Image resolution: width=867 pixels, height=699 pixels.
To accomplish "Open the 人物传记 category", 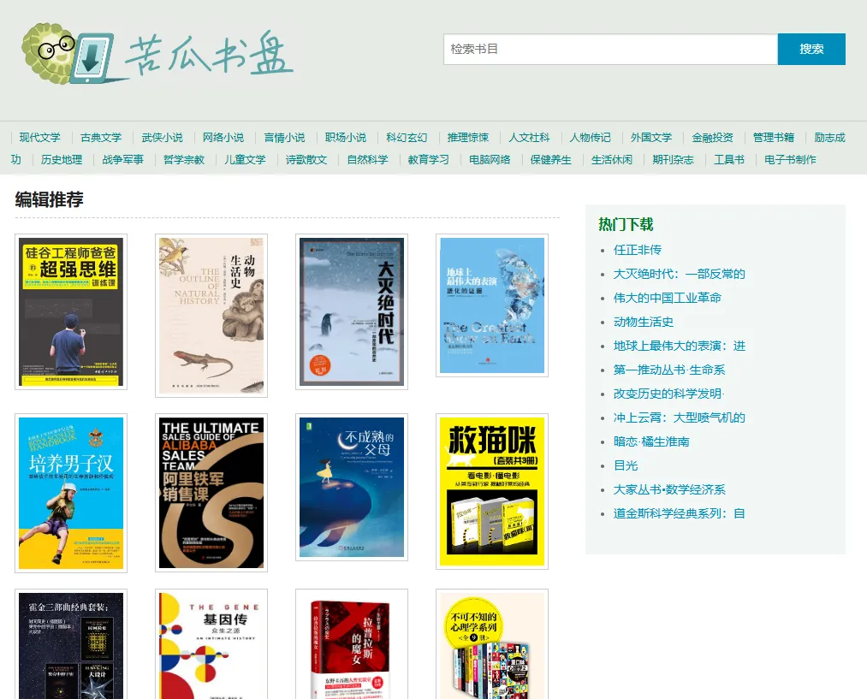I will 590,138.
